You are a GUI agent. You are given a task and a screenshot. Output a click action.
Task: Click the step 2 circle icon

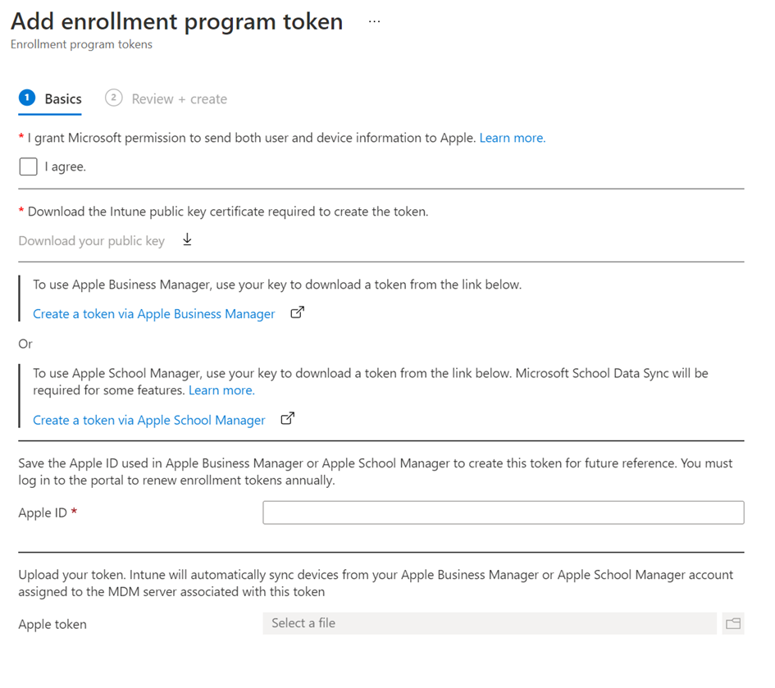point(114,98)
